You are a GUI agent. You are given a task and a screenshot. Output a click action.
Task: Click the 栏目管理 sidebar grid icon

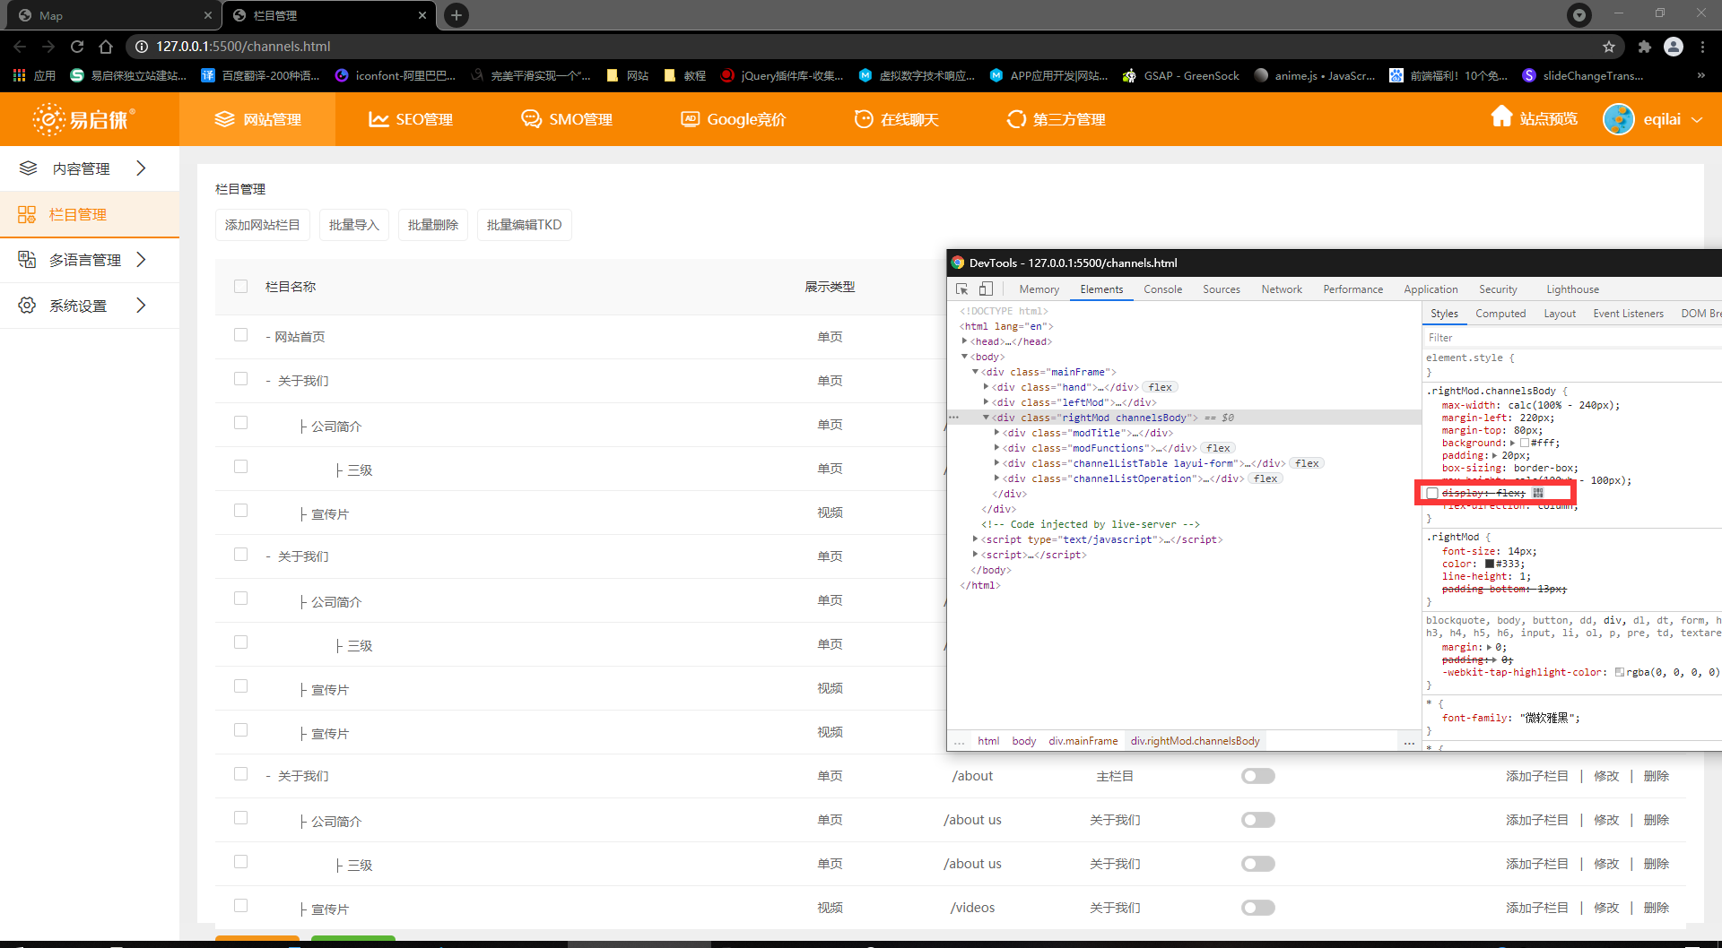tap(27, 214)
